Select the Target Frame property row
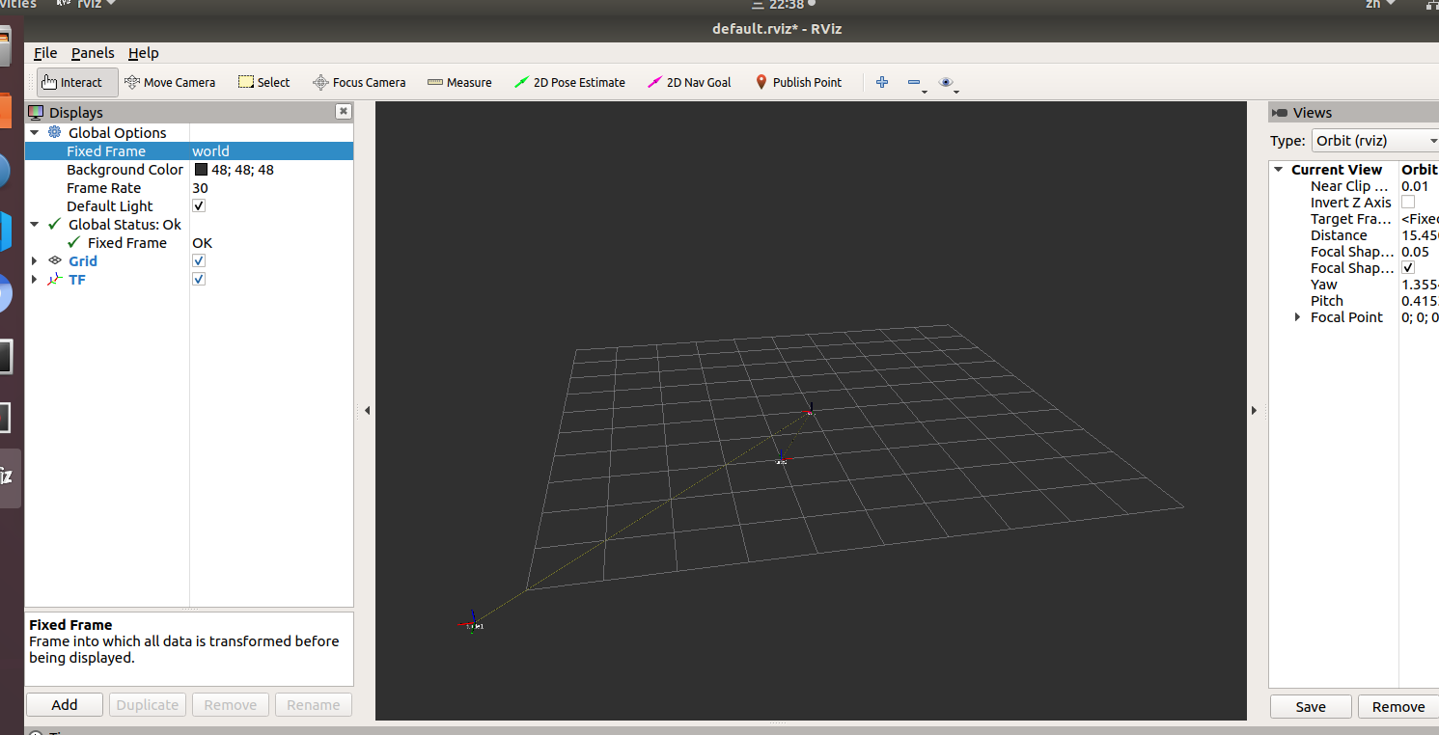Viewport: 1439px width, 735px height. click(1353, 219)
